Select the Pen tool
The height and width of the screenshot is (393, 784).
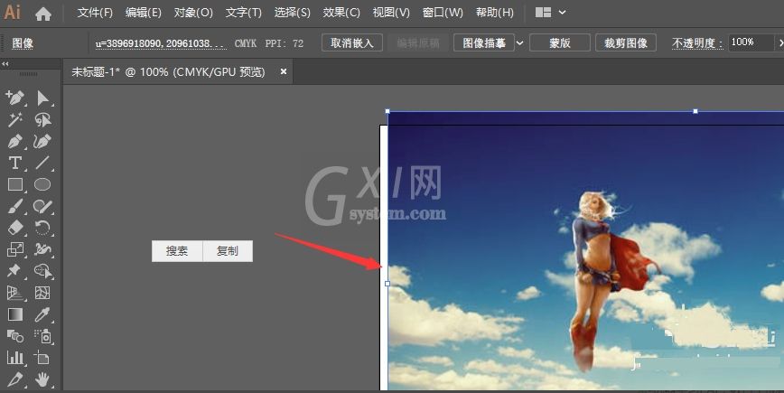[x=15, y=142]
